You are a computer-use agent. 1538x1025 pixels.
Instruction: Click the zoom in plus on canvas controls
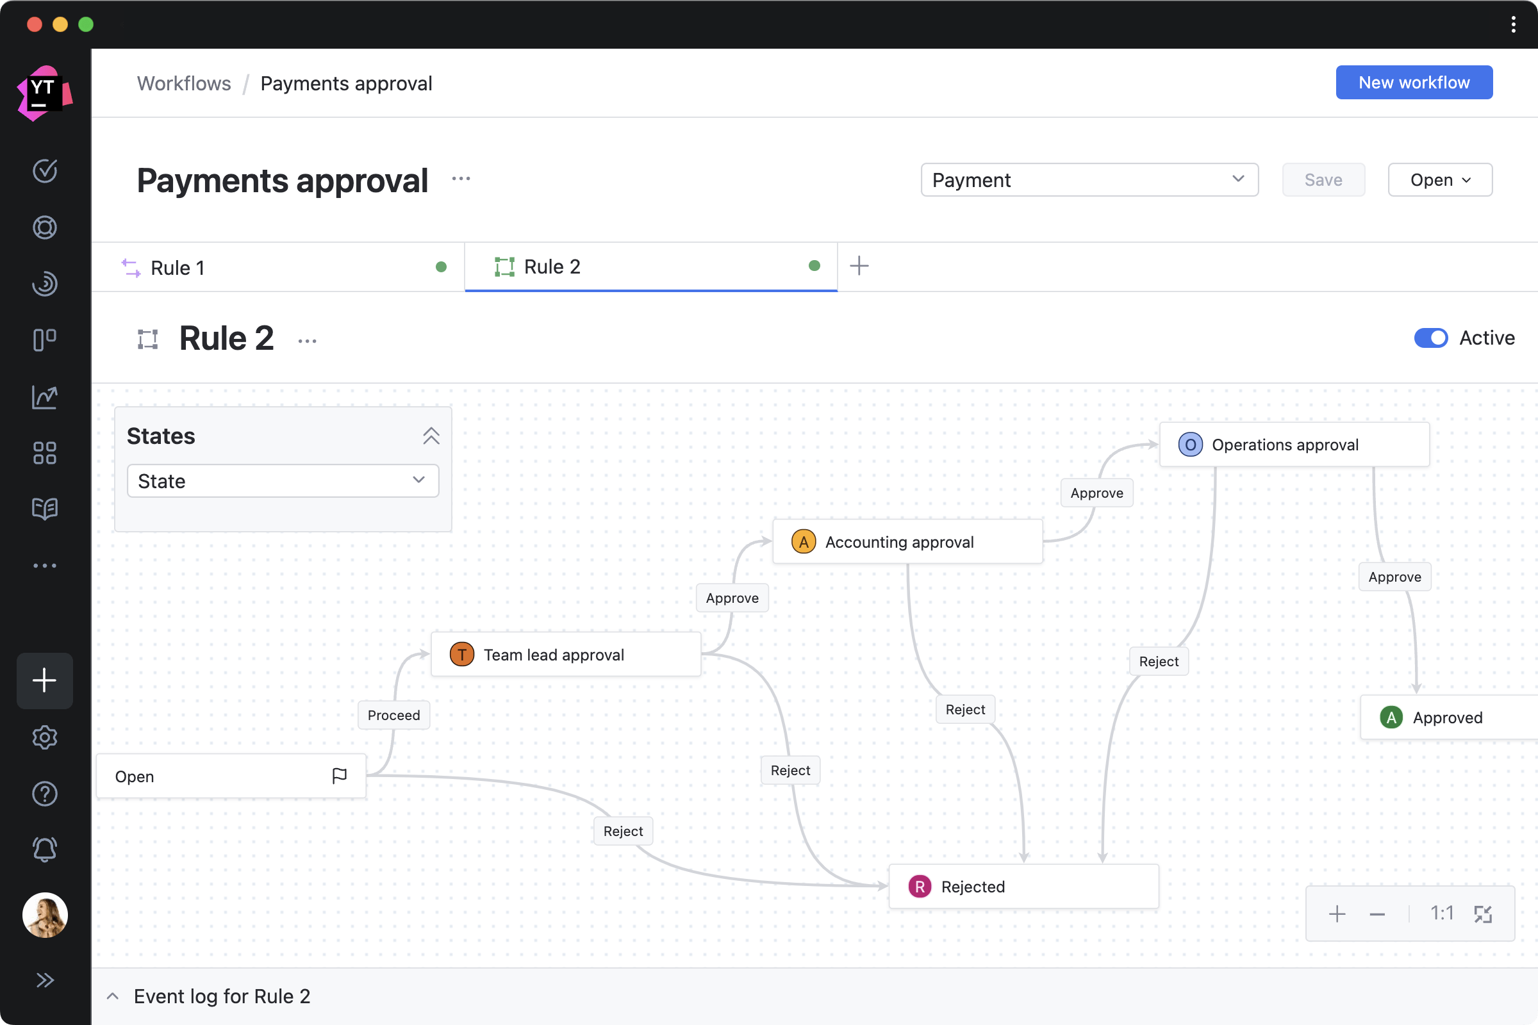click(1337, 914)
